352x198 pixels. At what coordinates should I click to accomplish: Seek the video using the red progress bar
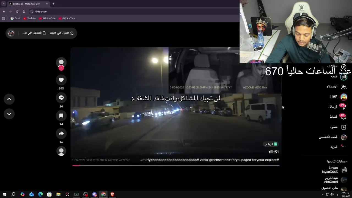pos(176,165)
